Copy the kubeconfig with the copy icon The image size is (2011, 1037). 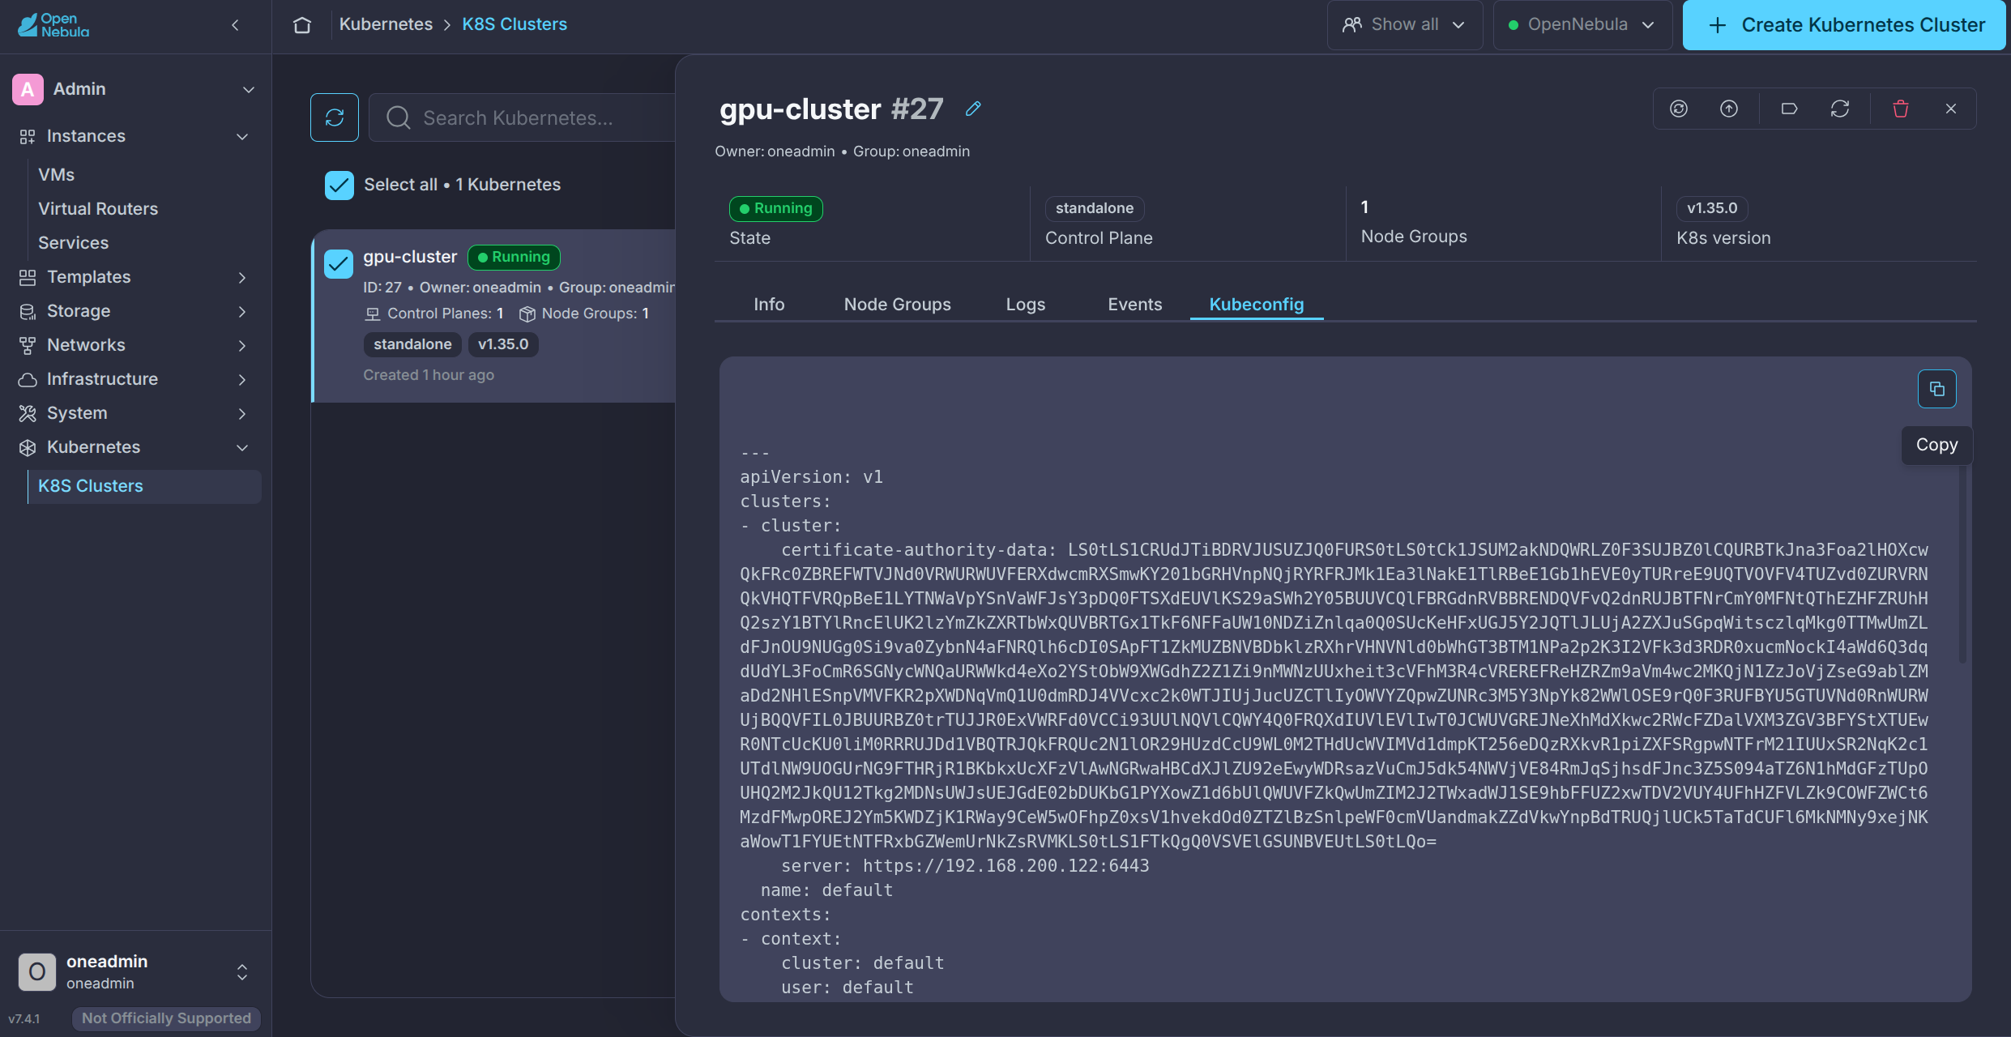1937,389
